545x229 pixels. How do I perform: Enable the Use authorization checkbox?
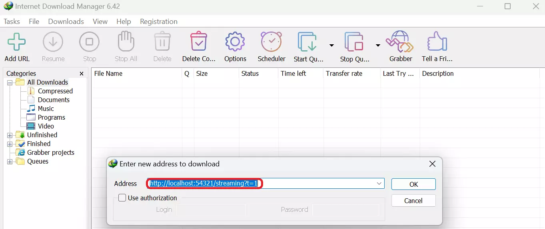(x=122, y=198)
